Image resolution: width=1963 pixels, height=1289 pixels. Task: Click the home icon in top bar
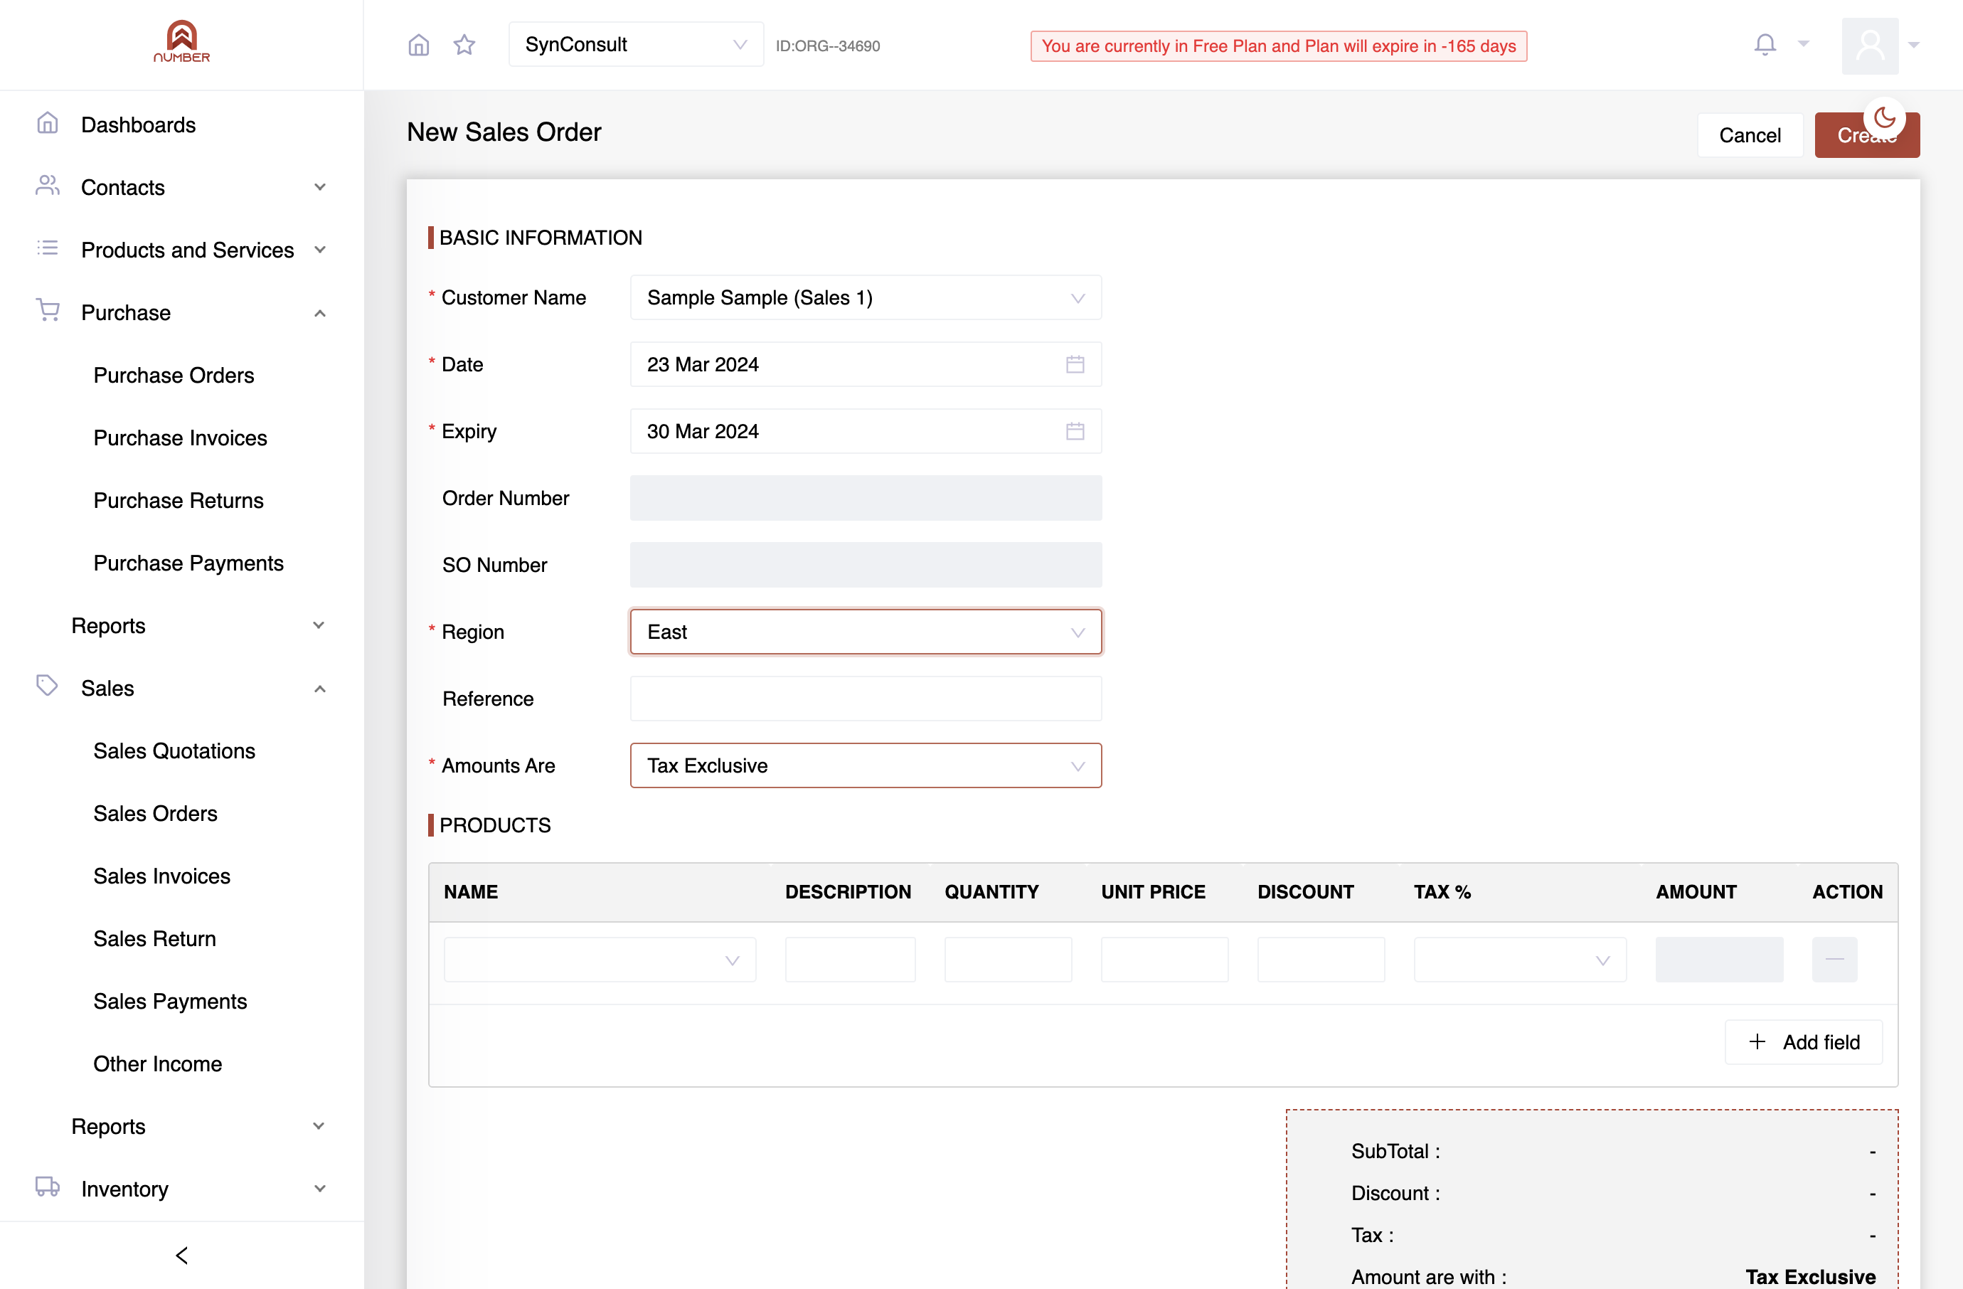click(x=419, y=45)
